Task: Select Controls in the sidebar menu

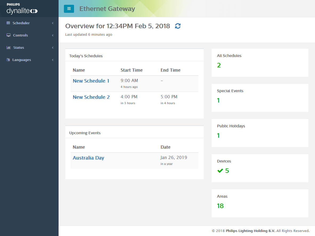Action: [20, 35]
